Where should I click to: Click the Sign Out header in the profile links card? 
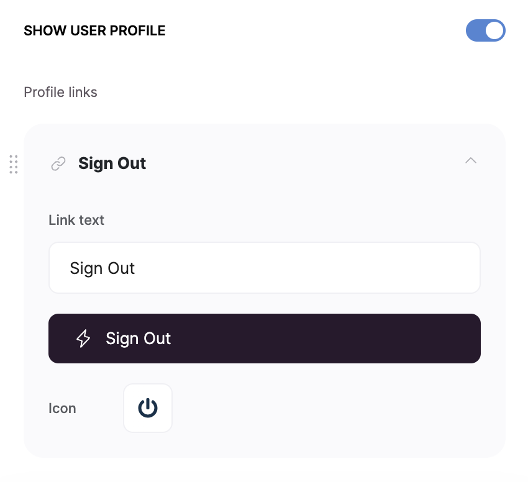(x=112, y=163)
